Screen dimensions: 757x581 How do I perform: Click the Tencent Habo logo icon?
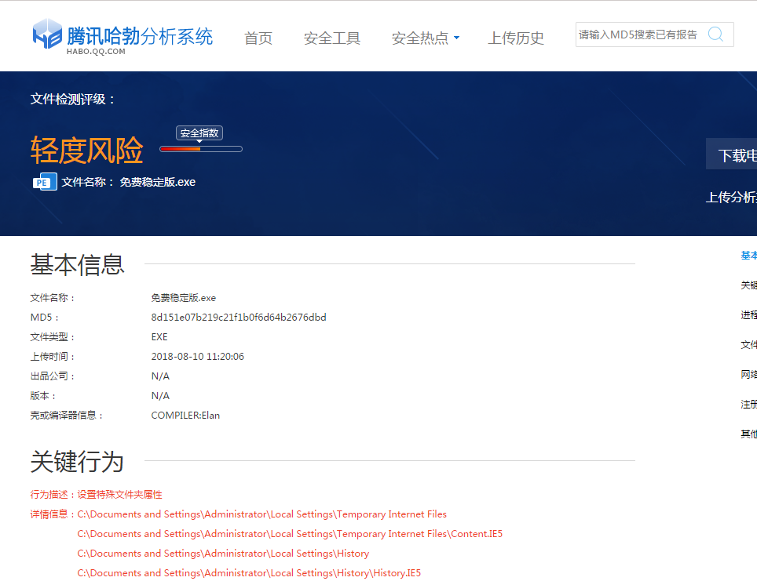point(47,34)
